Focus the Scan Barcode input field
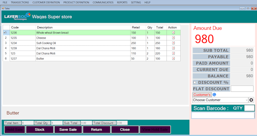The height and width of the screenshot is (136, 257). tap(223, 115)
